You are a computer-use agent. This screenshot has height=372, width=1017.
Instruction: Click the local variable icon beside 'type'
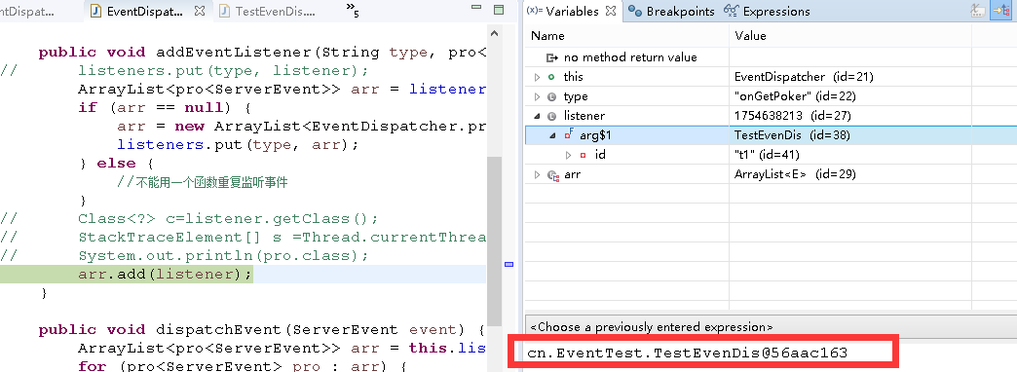pyautogui.click(x=552, y=96)
